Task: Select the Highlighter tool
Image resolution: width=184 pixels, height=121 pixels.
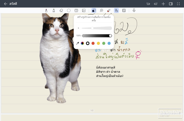Action: [x=54, y=10]
